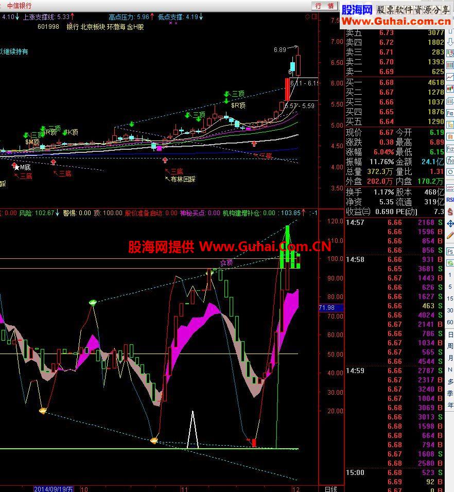
Task: Click the 布林回踩 signal label
Action: pyautogui.click(x=183, y=179)
